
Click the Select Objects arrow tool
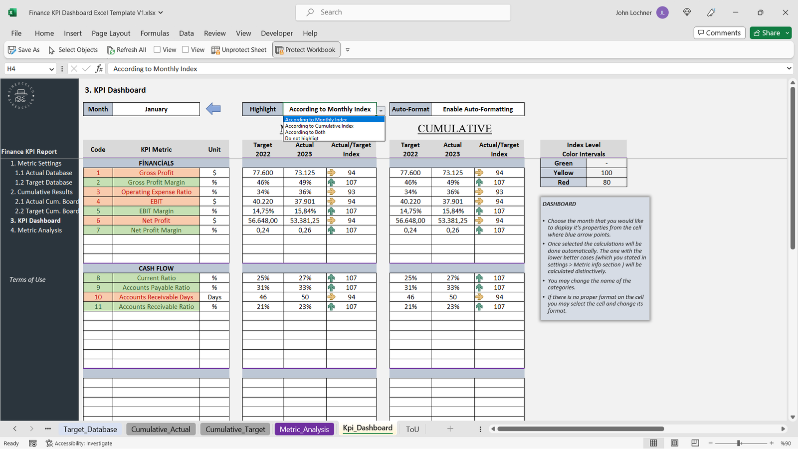pyautogui.click(x=51, y=50)
